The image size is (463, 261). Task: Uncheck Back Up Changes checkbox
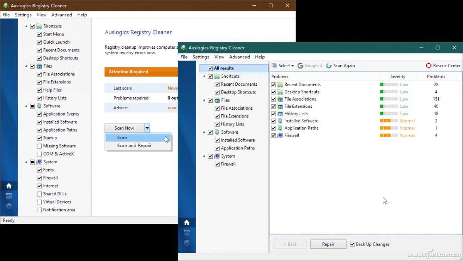coord(352,244)
